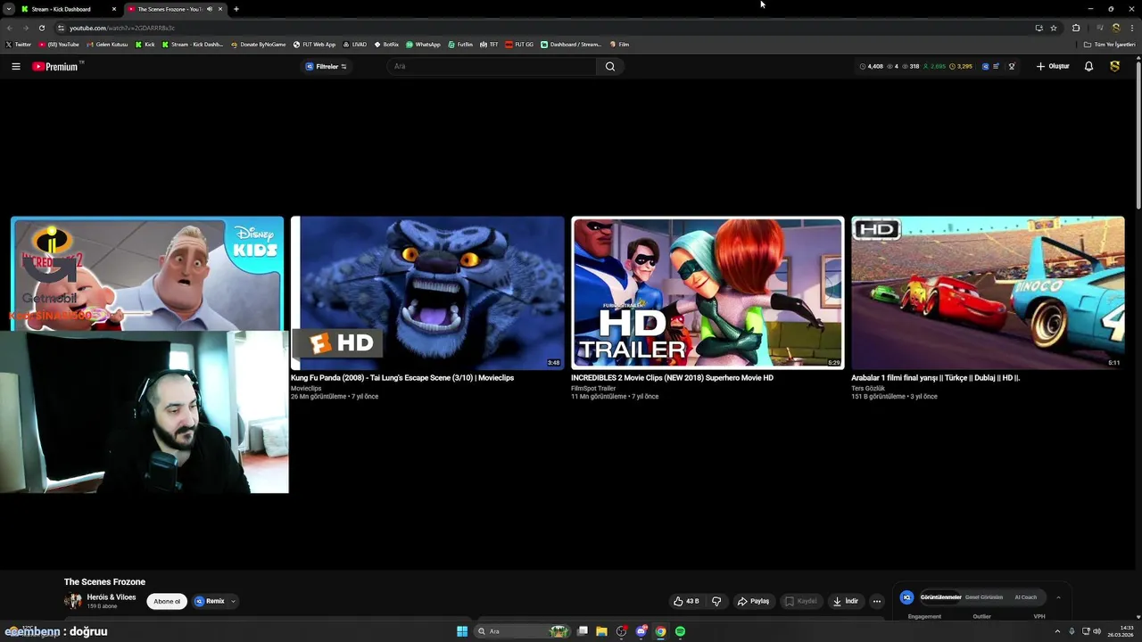The width and height of the screenshot is (1142, 642).
Task: Expand the Chrome tab search arrow
Action: 9,9
